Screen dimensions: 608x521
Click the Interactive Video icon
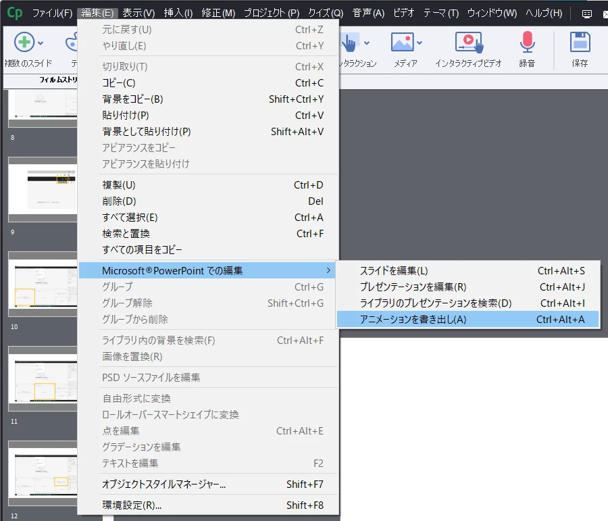tap(469, 43)
